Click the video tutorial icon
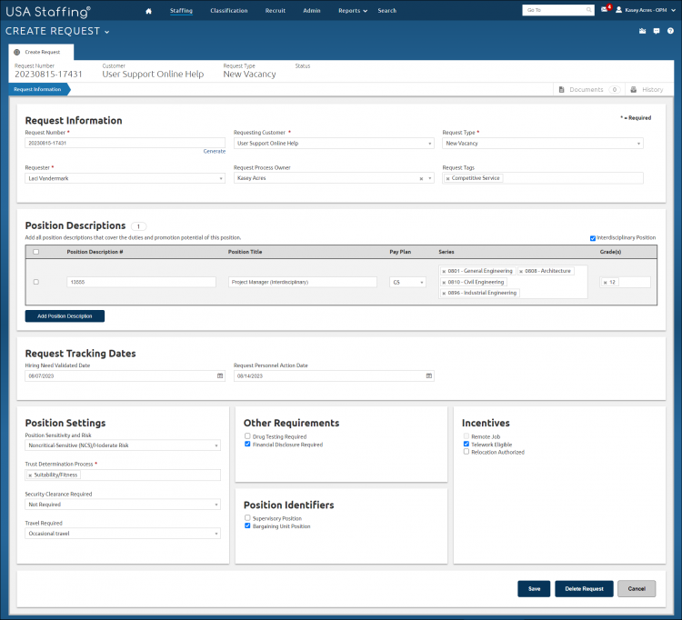The height and width of the screenshot is (620, 682). pos(642,31)
